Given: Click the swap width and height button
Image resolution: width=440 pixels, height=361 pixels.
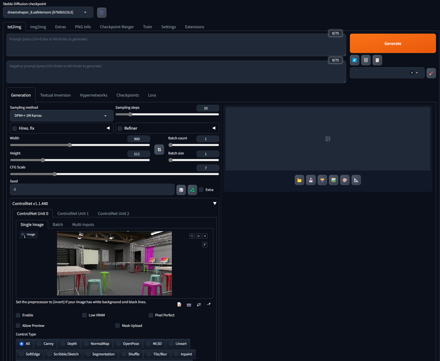Looking at the screenshot, I should pyautogui.click(x=159, y=150).
